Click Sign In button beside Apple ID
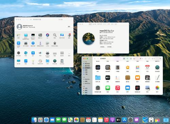Screen dimensions: 170x124 coord(69,26)
